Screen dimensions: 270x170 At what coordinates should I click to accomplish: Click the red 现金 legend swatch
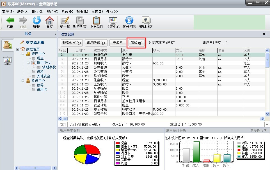(x=118, y=143)
